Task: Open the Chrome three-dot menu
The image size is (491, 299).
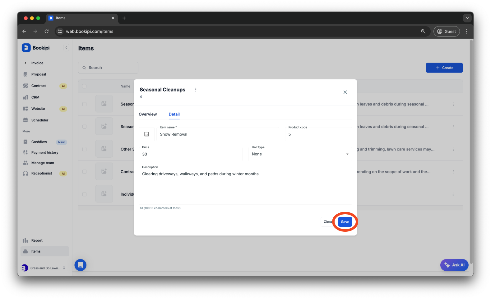Action: tap(467, 31)
